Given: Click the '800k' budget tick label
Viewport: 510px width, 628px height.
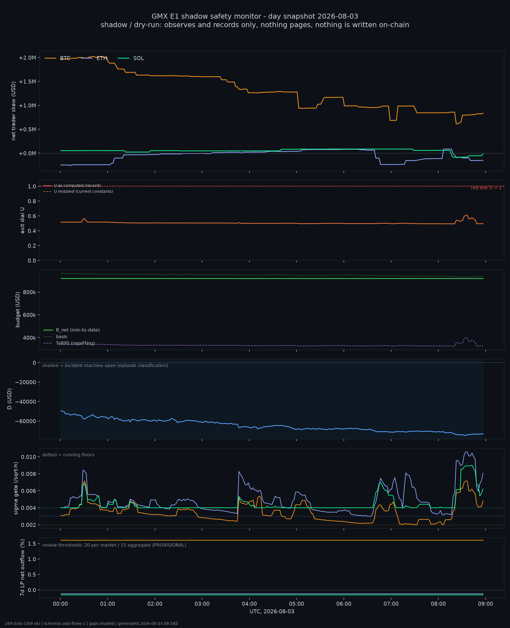Looking at the screenshot, I should 29,292.
